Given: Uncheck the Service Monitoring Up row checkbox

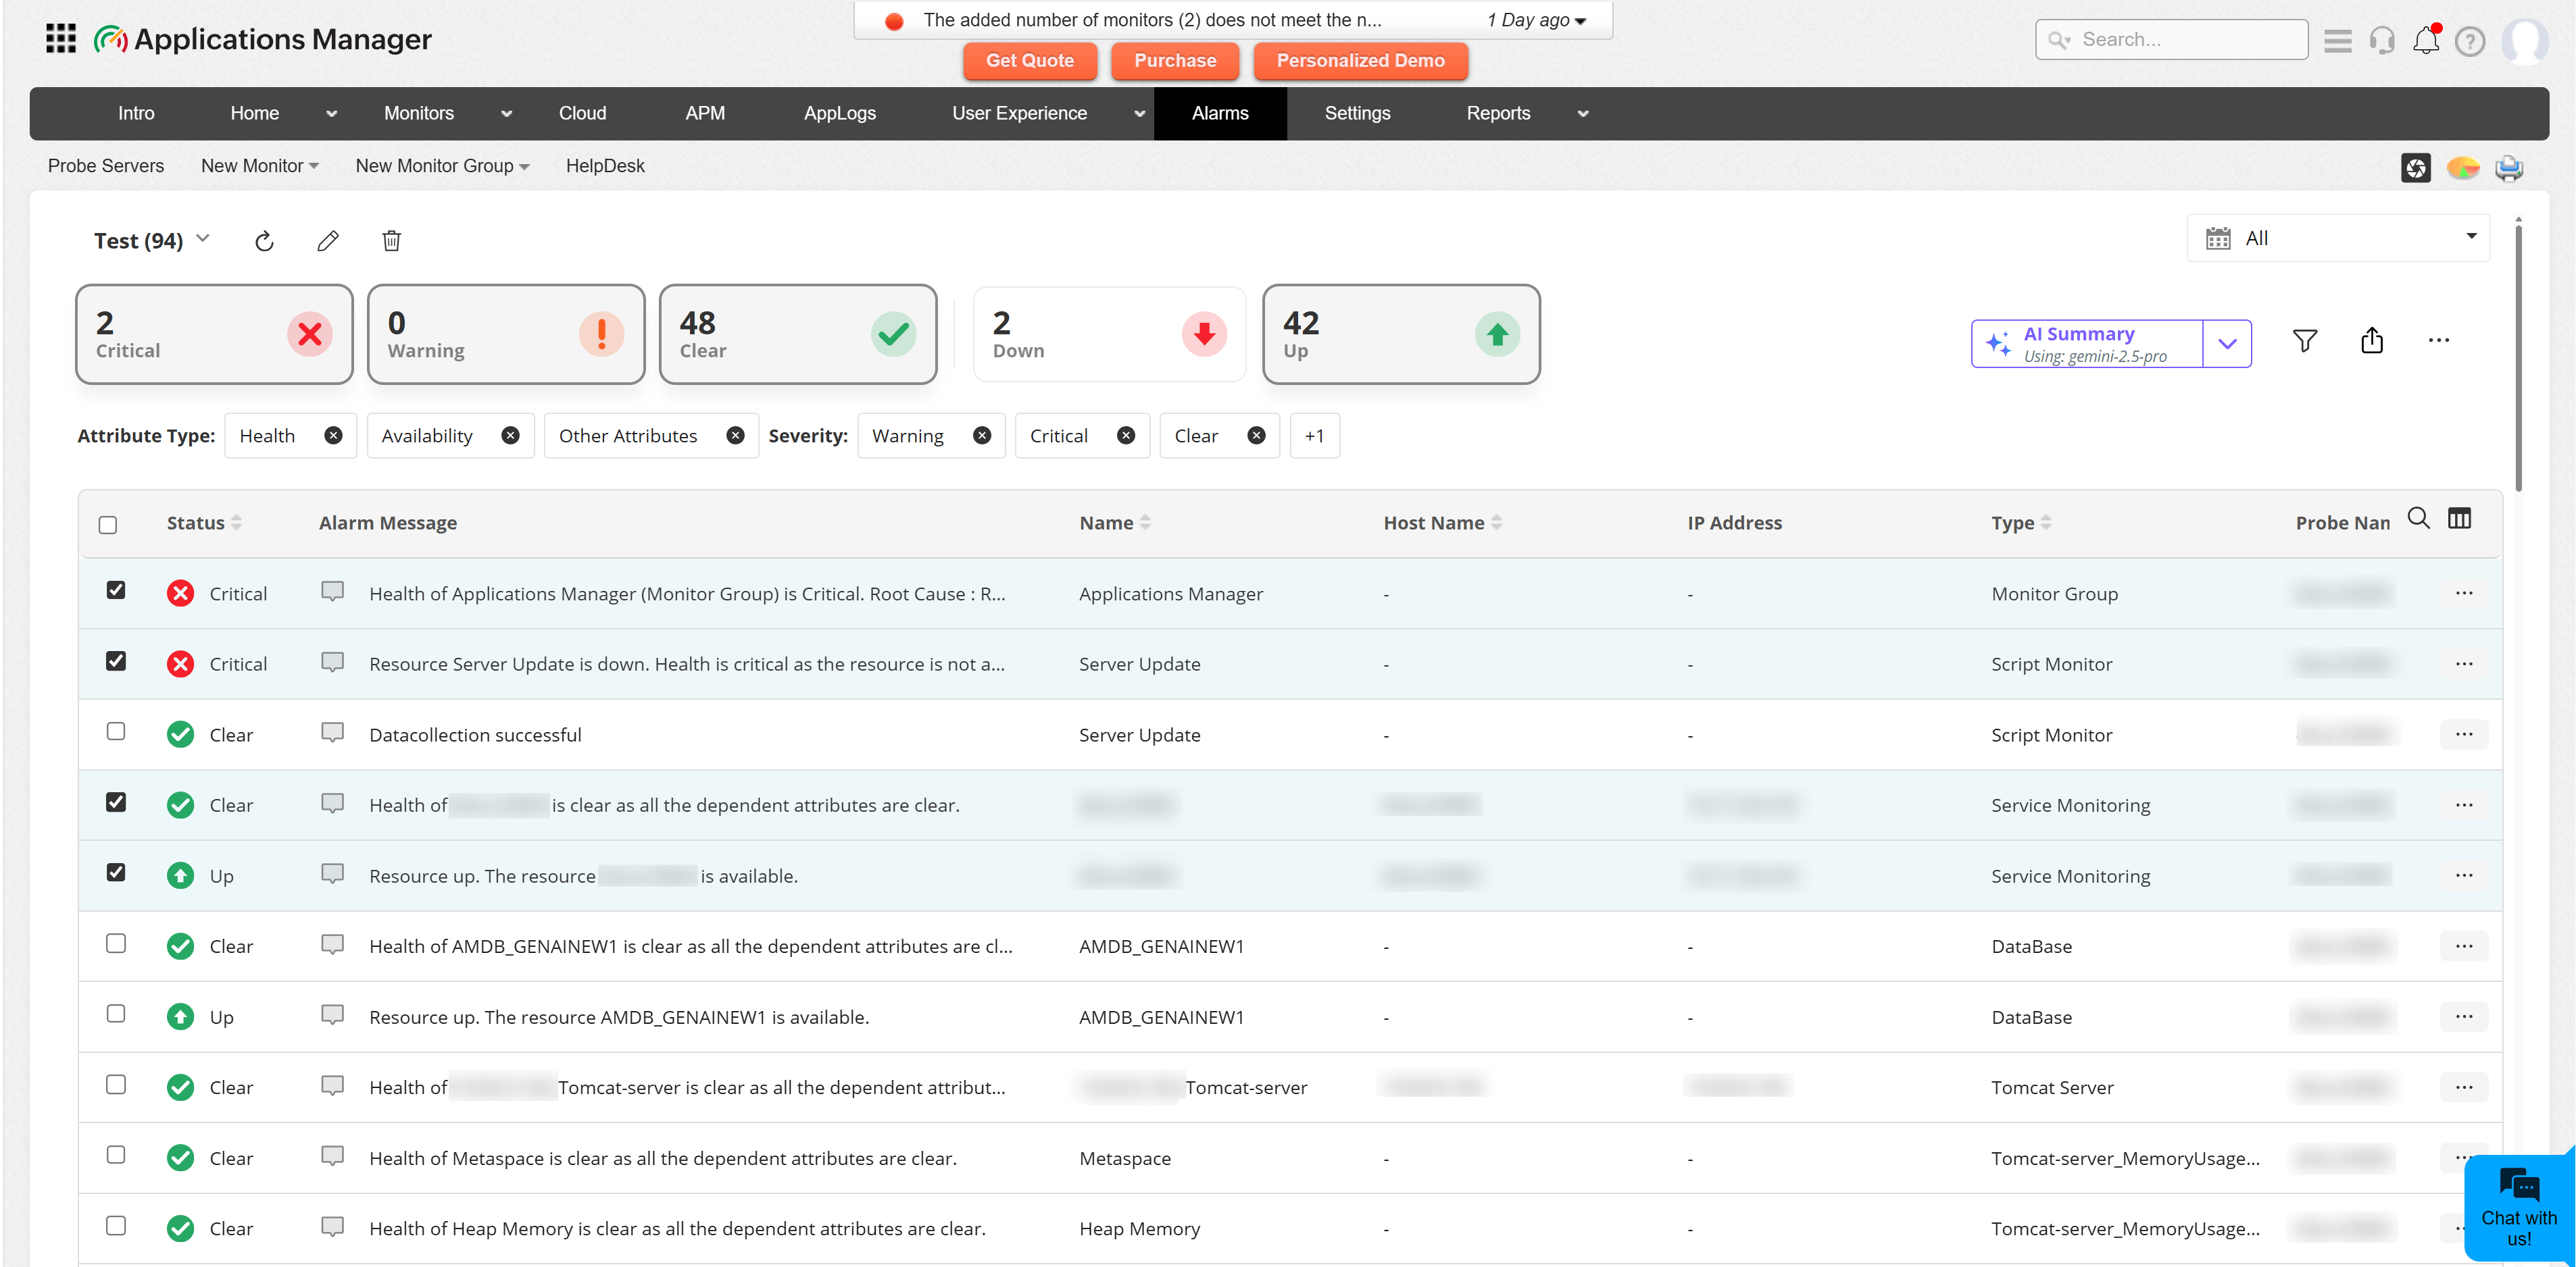Looking at the screenshot, I should tap(116, 873).
